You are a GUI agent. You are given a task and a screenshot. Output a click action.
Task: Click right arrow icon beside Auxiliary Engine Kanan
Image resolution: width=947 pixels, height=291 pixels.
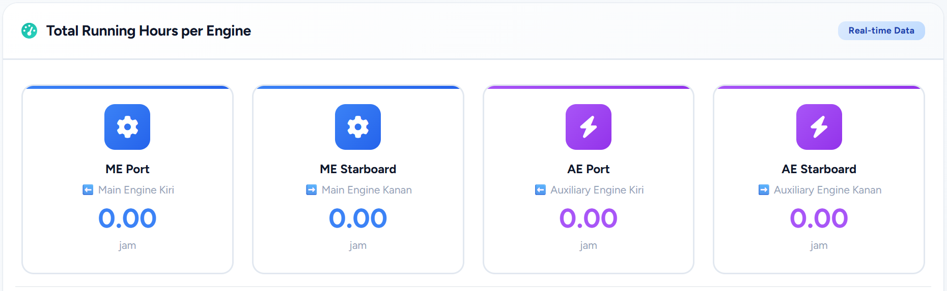[x=764, y=190]
